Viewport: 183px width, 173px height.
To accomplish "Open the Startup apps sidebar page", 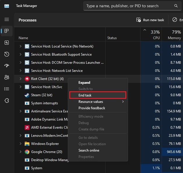I will [7, 66].
